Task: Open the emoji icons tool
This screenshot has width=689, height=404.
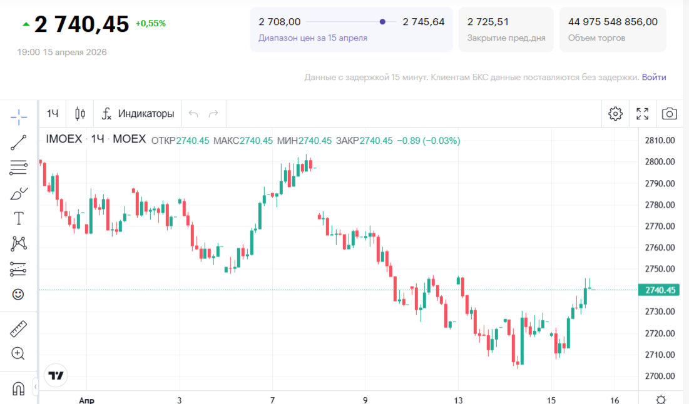Action: click(19, 294)
